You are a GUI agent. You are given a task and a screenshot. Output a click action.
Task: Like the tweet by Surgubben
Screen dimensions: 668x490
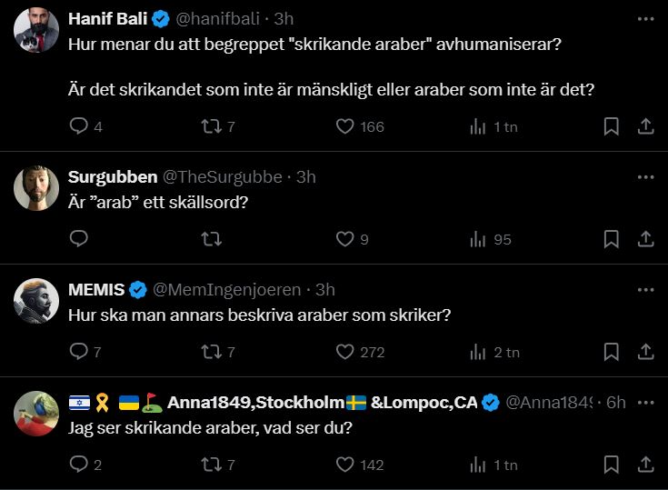pyautogui.click(x=344, y=239)
